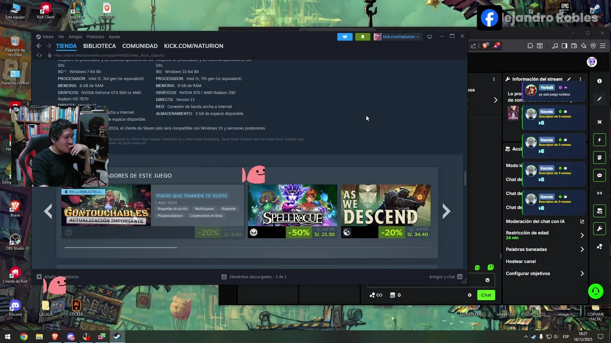
Task: Open Brave Leo AI sparkle icon
Action: [x=584, y=46]
